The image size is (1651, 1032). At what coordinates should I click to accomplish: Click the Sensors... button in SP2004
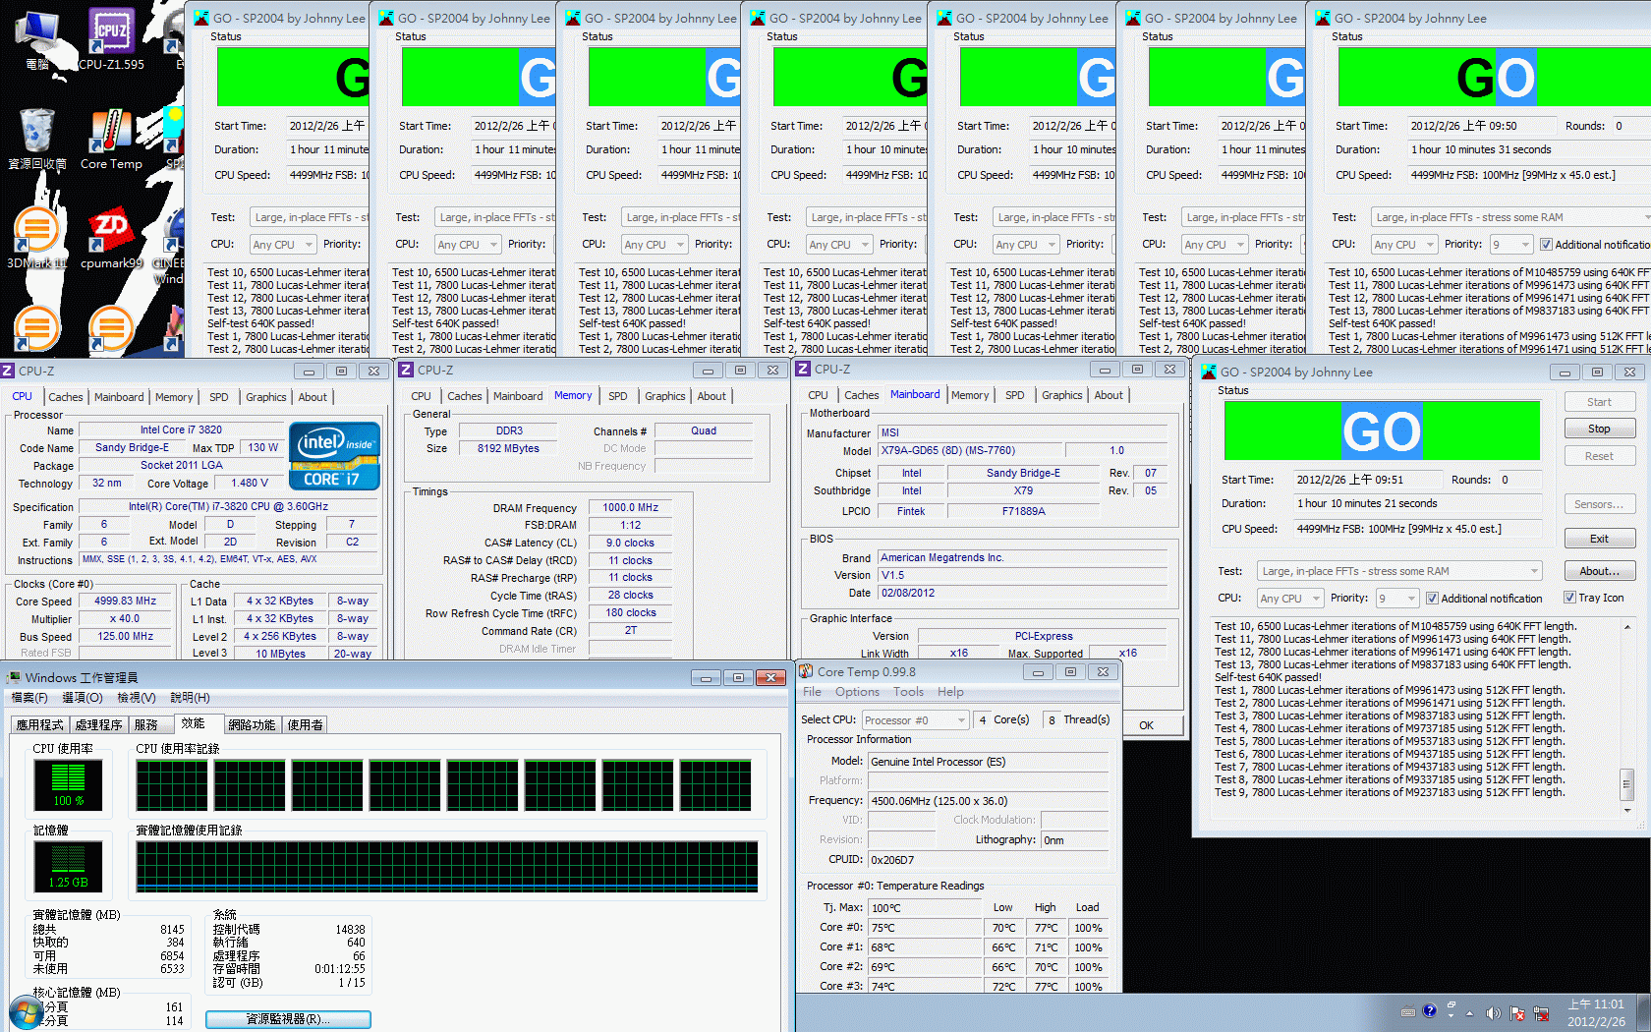pos(1599,504)
